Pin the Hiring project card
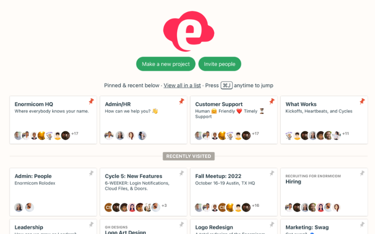This screenshot has width=375, height=234. click(x=362, y=173)
